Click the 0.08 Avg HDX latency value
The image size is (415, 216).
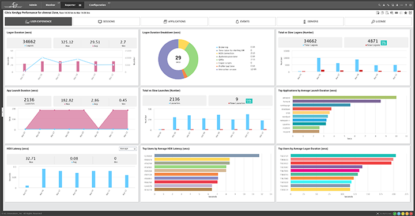pos(74,158)
